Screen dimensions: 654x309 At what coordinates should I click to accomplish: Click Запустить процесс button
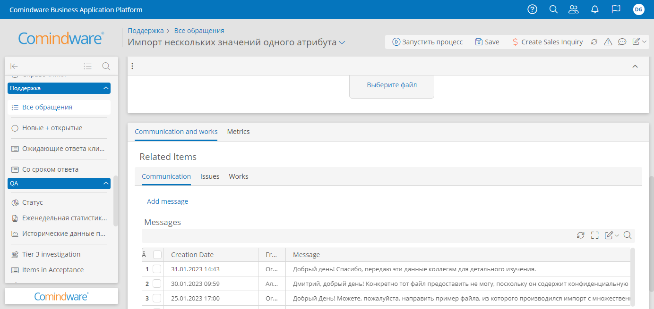point(428,42)
